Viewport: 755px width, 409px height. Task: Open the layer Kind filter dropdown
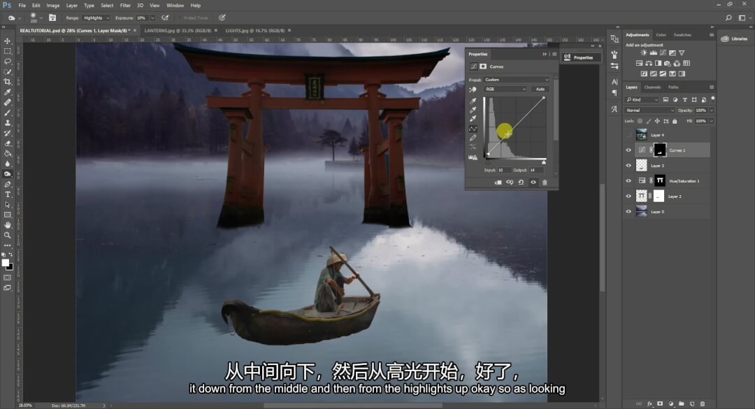[x=642, y=100]
